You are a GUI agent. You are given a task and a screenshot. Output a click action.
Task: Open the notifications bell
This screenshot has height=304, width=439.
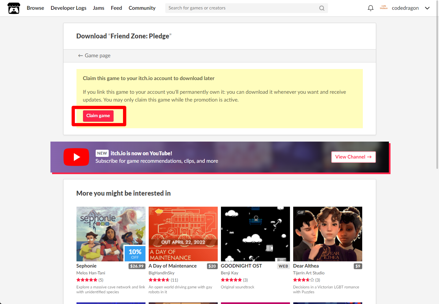(370, 8)
